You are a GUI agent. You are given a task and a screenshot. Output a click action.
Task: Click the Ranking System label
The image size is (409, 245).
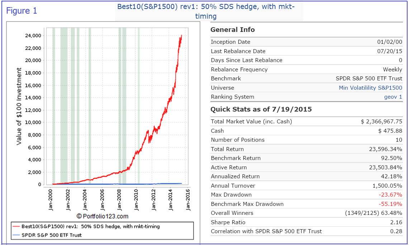pyautogui.click(x=232, y=97)
